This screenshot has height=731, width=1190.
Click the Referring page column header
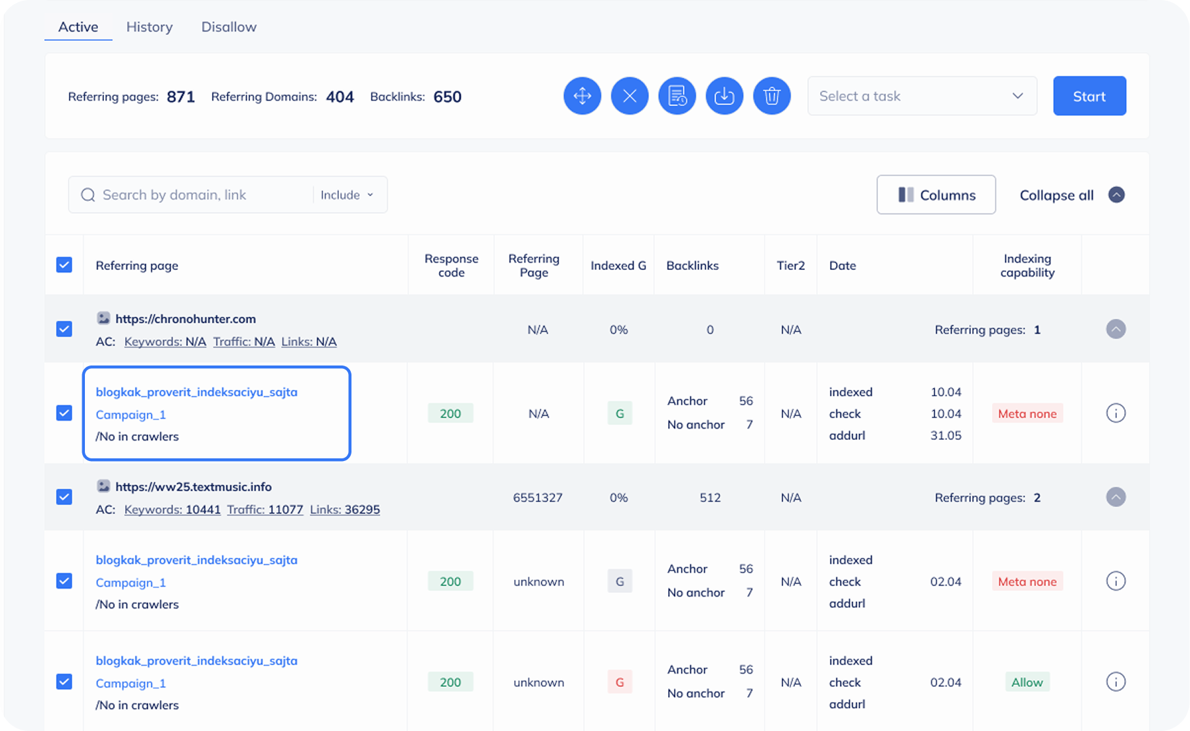click(137, 265)
